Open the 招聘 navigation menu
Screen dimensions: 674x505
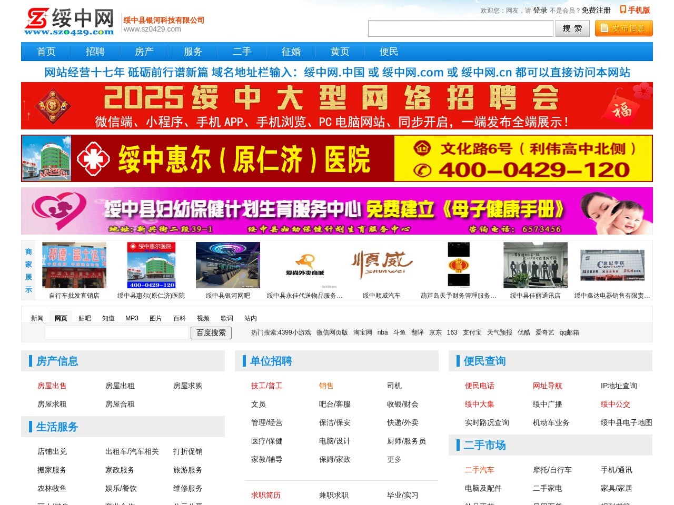pyautogui.click(x=96, y=52)
